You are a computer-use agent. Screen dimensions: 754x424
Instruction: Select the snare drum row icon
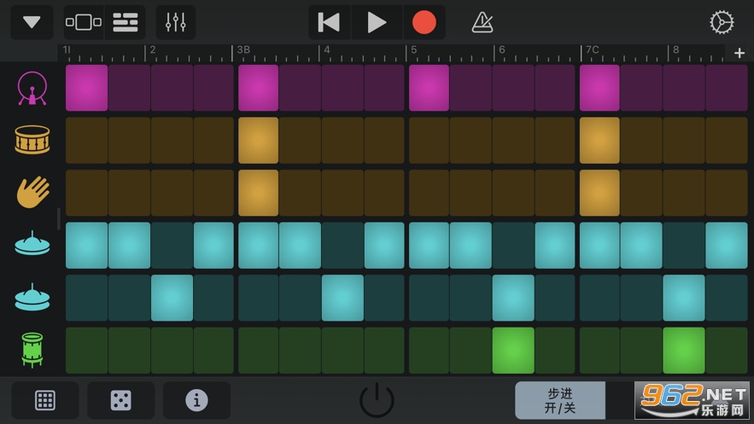coord(32,140)
